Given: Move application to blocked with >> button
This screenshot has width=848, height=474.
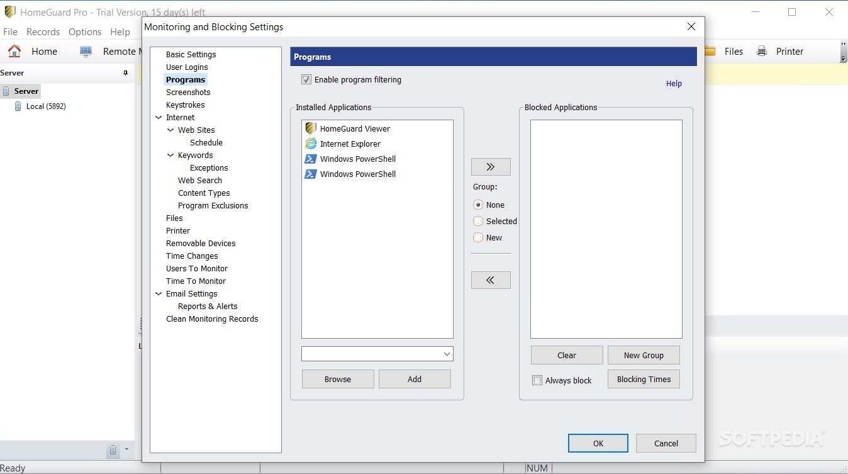Looking at the screenshot, I should (491, 167).
